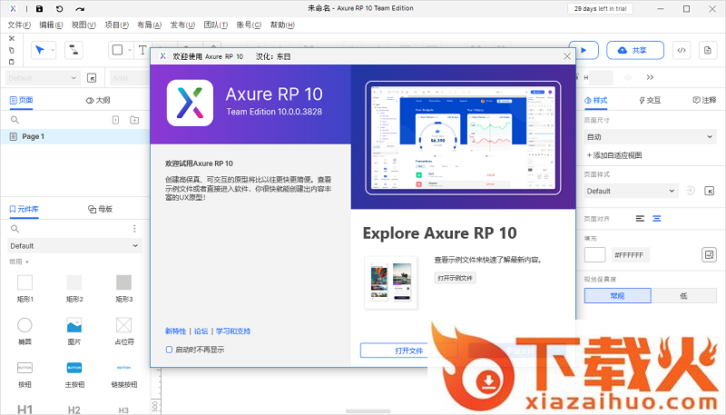Screen dimensions: 726x415
Task: Select the rectangle shape tool
Action: [118, 50]
